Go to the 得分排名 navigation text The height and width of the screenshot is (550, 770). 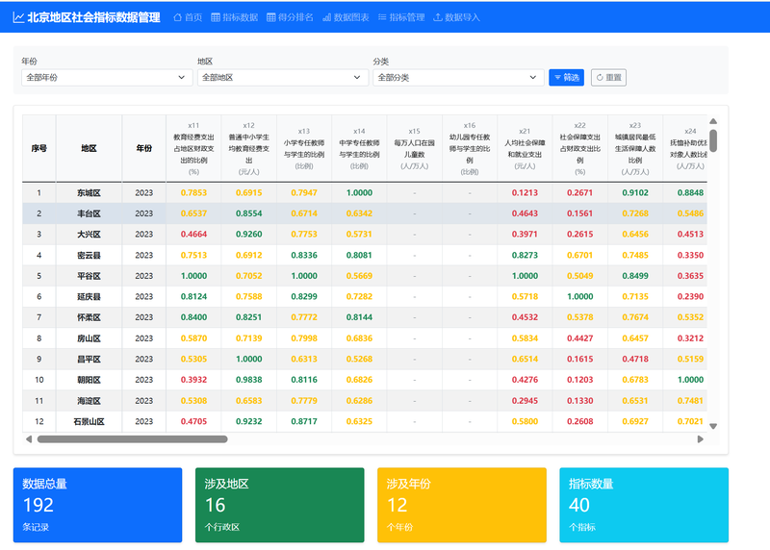(295, 17)
